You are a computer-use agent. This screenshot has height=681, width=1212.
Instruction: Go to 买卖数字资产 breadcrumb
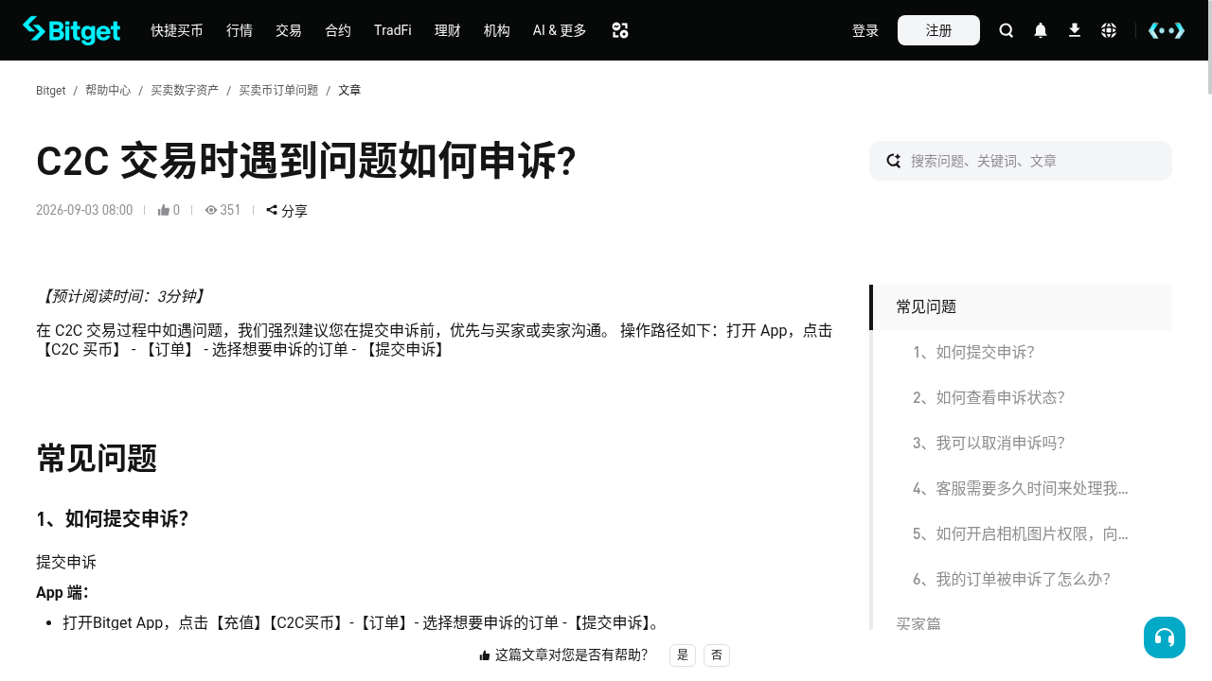185,91
